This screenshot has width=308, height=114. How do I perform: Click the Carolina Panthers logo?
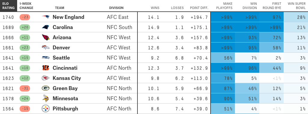[45, 27]
